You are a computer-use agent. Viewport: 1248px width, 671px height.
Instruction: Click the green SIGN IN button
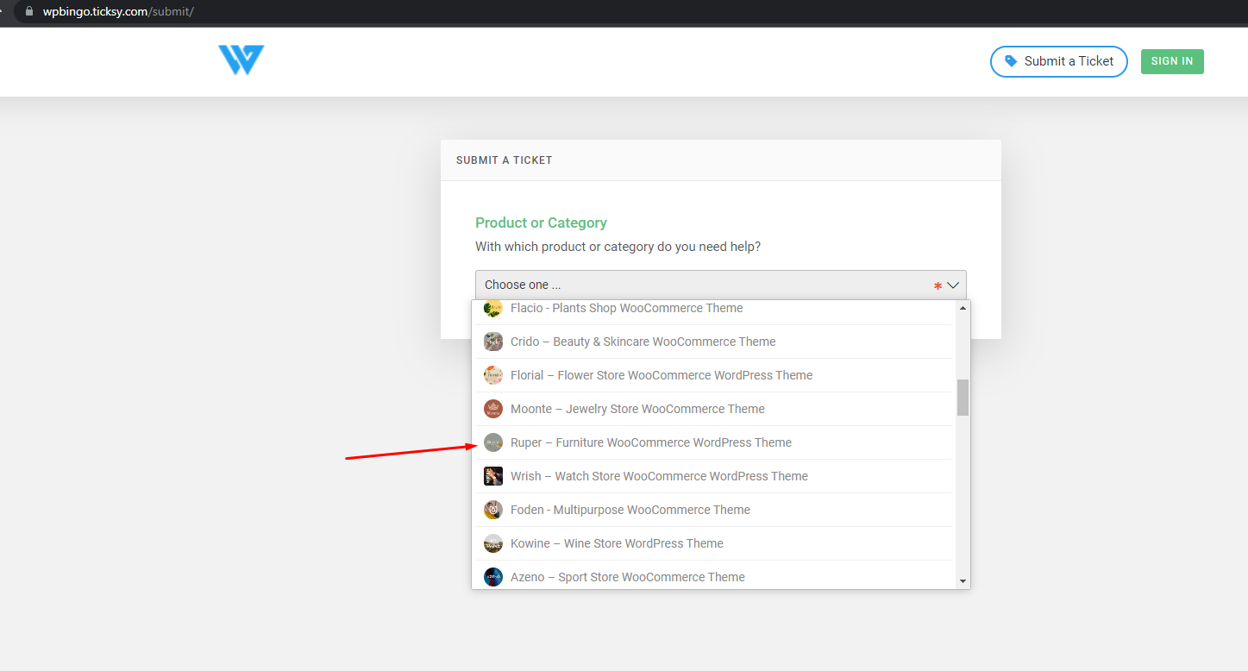click(x=1172, y=61)
